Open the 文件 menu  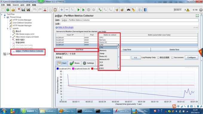(x=3, y=5)
